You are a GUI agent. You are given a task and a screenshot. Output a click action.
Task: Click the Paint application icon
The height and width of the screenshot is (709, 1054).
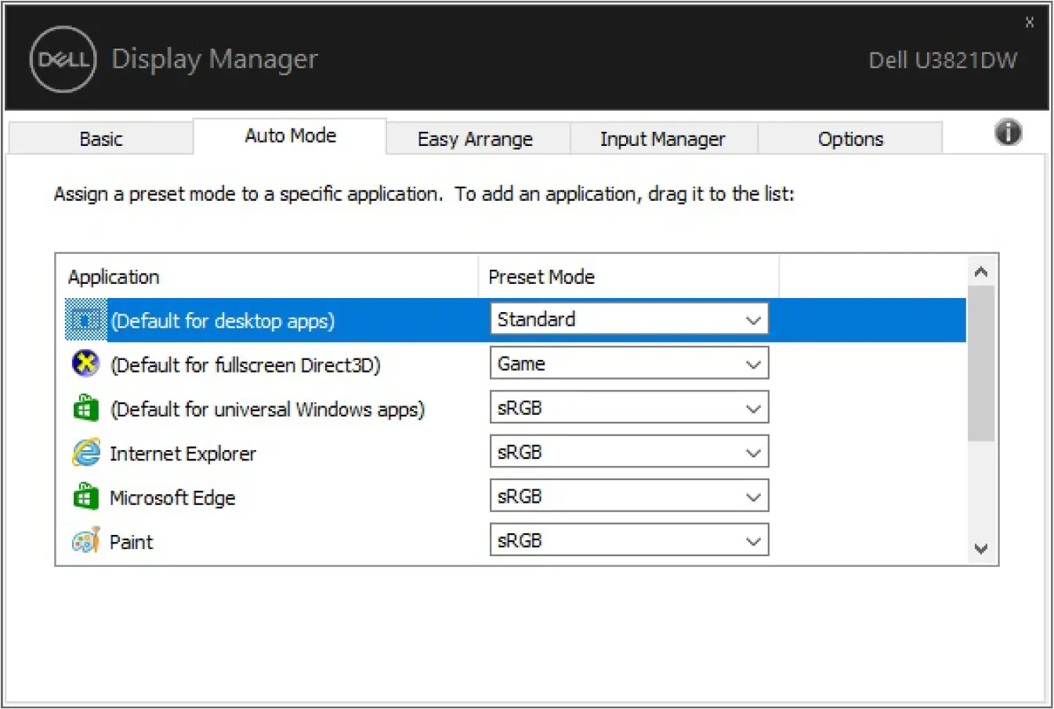(85, 540)
